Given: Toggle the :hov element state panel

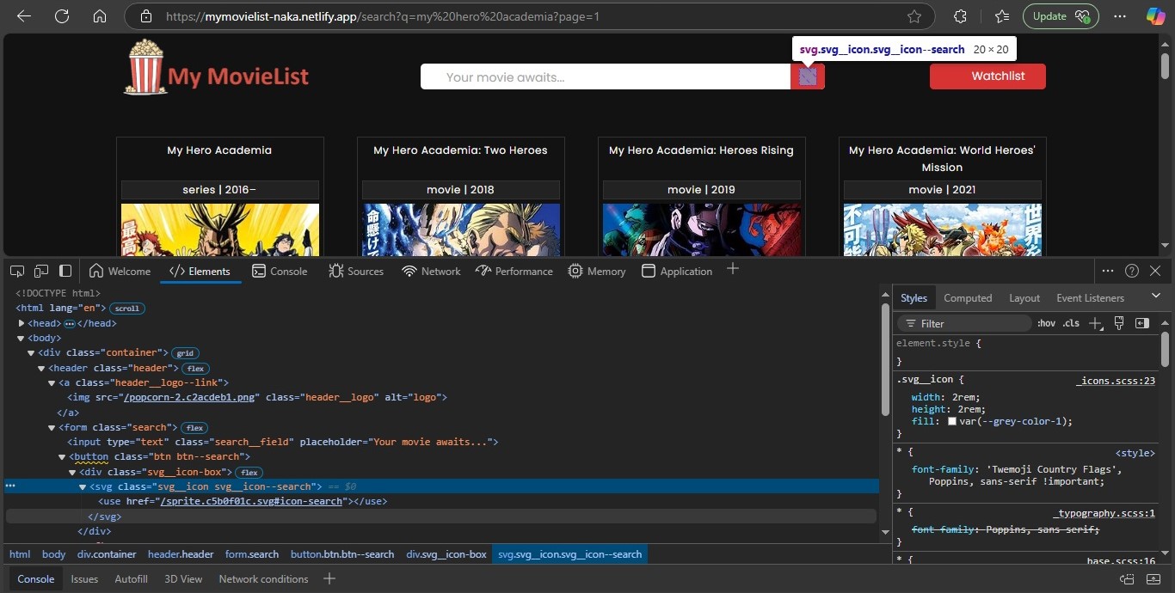Looking at the screenshot, I should (1046, 323).
